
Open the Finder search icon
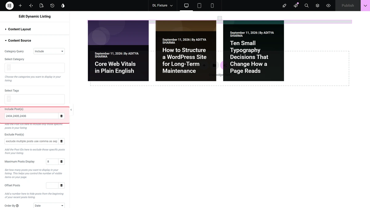[306, 6]
